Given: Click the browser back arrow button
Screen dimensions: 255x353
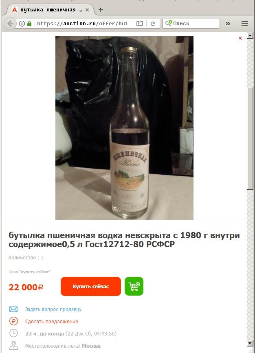Looking at the screenshot, I should (x=10, y=24).
